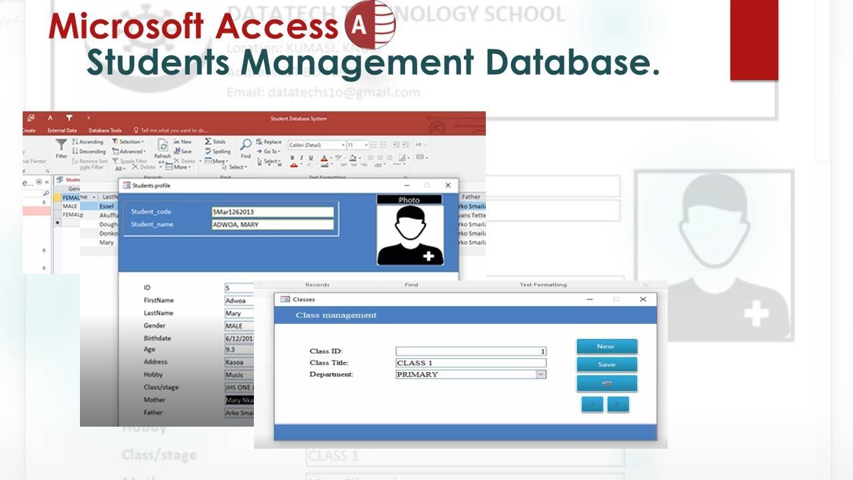853x480 pixels.
Task: Toggle Italic text formatting
Action: tap(302, 158)
